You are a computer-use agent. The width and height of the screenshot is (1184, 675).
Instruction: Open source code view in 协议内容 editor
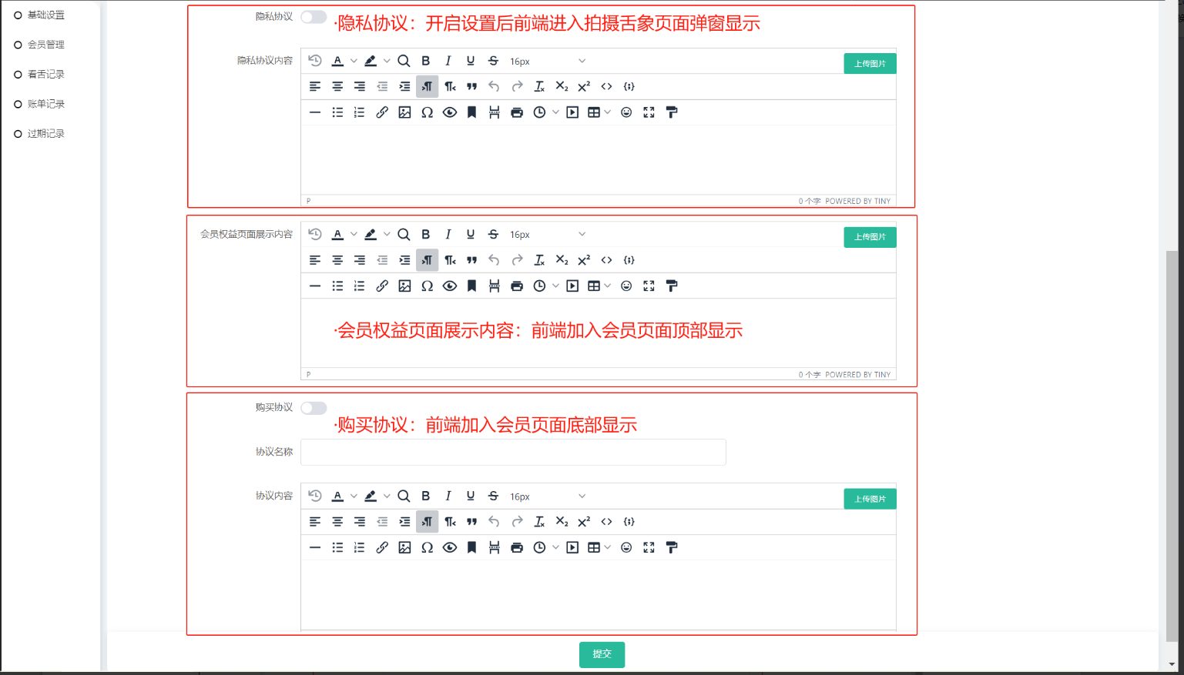coord(606,522)
